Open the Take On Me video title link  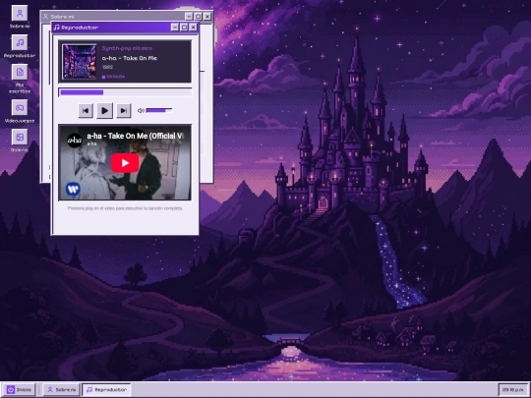(136, 136)
